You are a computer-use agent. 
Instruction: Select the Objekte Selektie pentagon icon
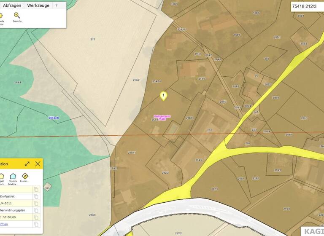pyautogui.click(x=13, y=176)
